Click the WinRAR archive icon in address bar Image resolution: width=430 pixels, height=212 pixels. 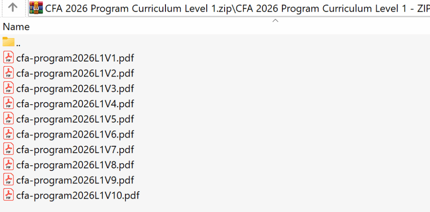(36, 7)
